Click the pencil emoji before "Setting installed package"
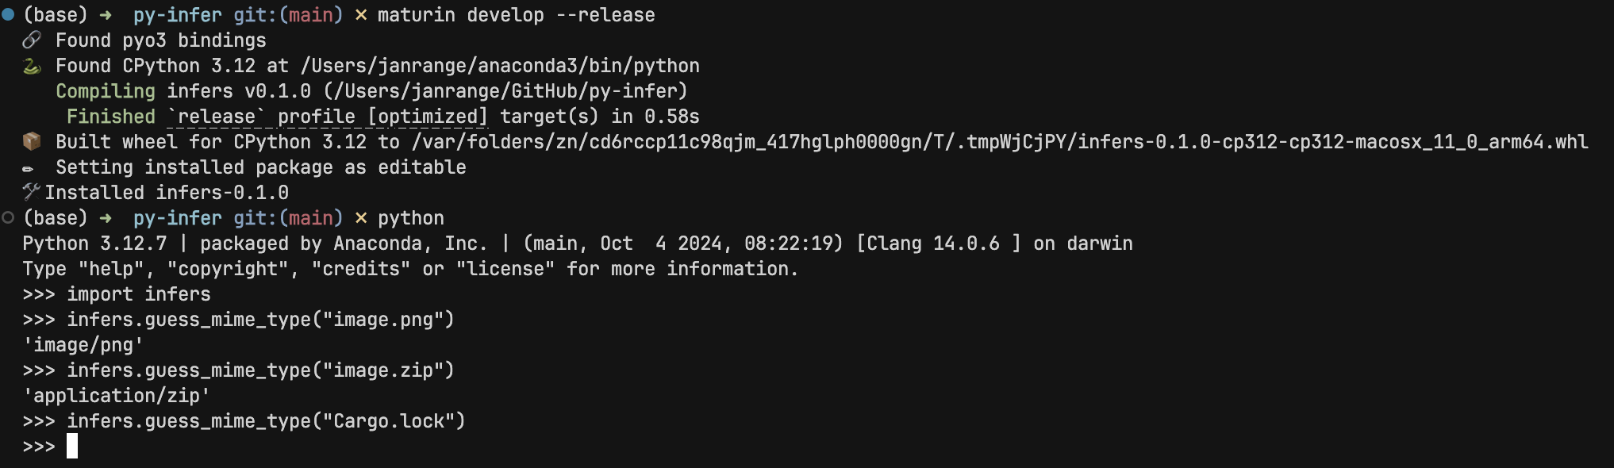The height and width of the screenshot is (468, 1614). tap(29, 168)
